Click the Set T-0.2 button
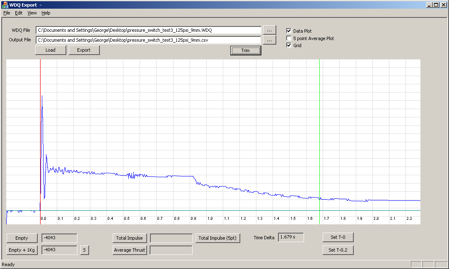The height and width of the screenshot is (269, 449). (338, 250)
